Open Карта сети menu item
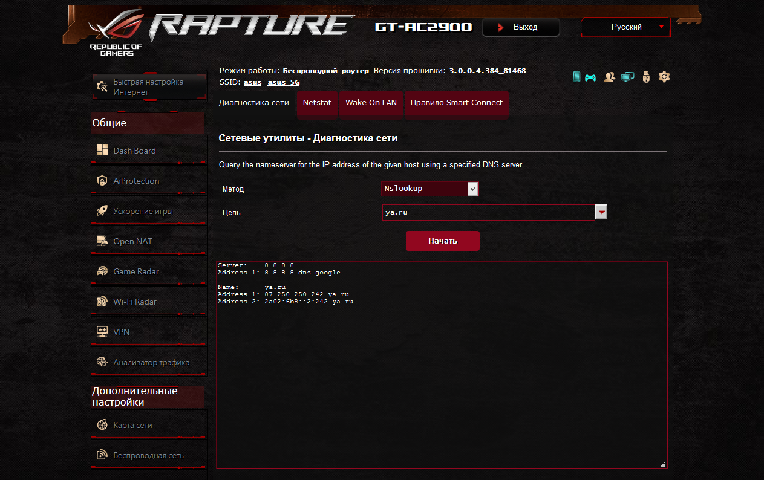The width and height of the screenshot is (764, 480). click(x=148, y=425)
